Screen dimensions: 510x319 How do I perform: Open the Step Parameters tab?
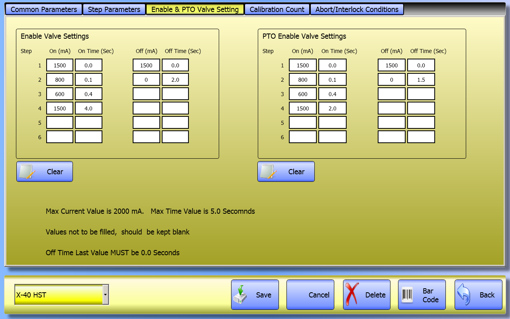tap(114, 10)
